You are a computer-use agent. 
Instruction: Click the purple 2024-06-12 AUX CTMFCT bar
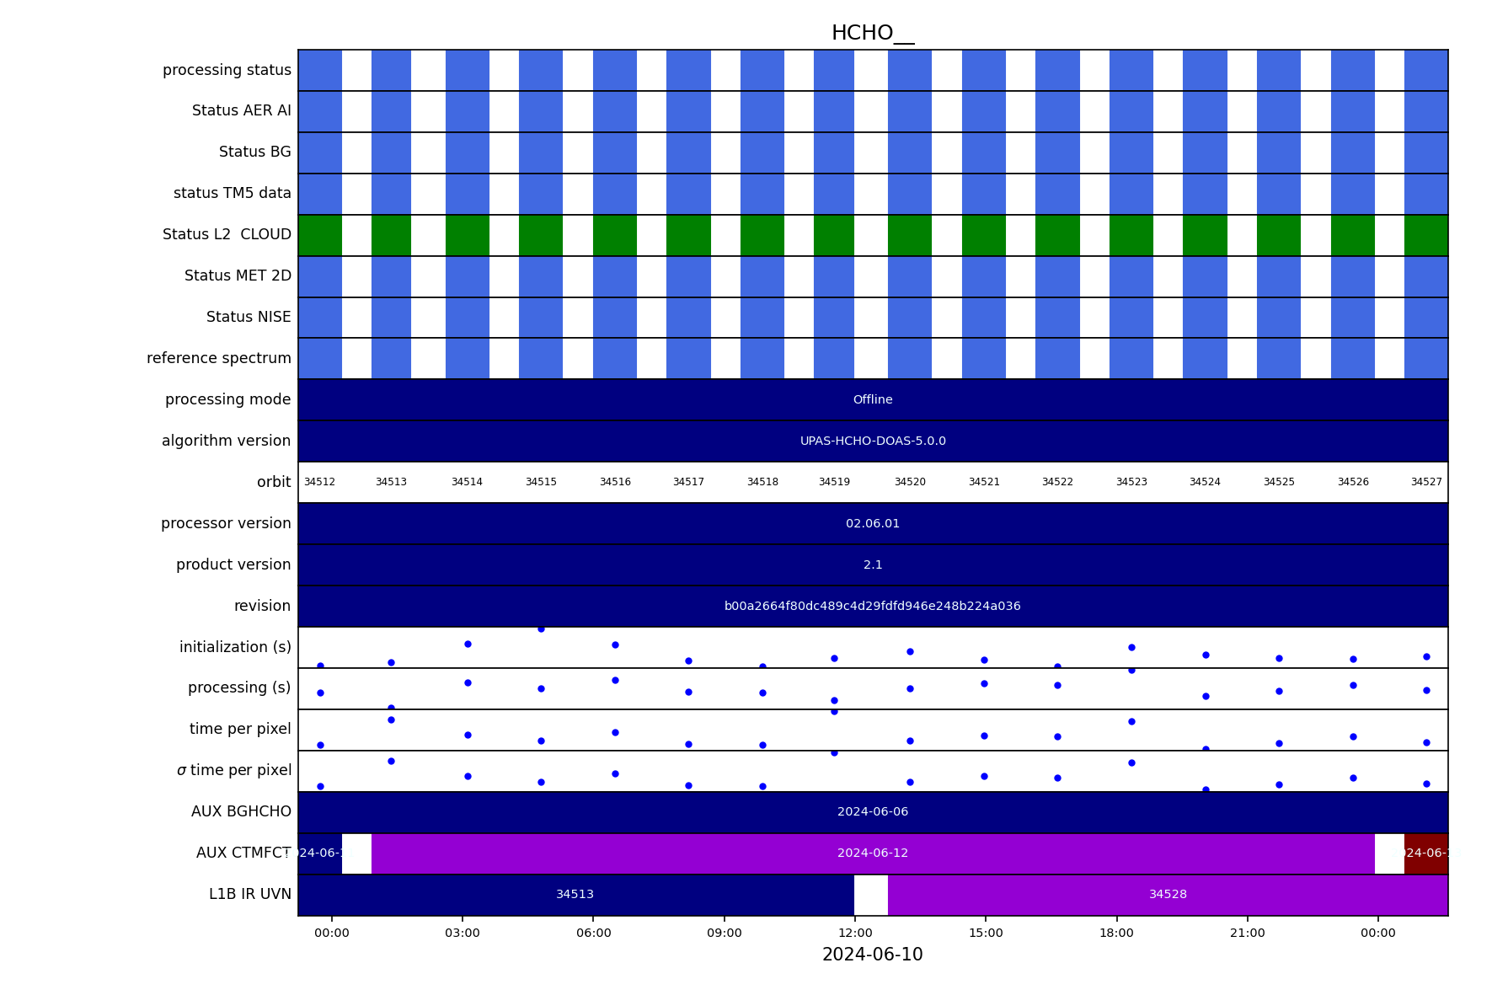click(x=873, y=853)
